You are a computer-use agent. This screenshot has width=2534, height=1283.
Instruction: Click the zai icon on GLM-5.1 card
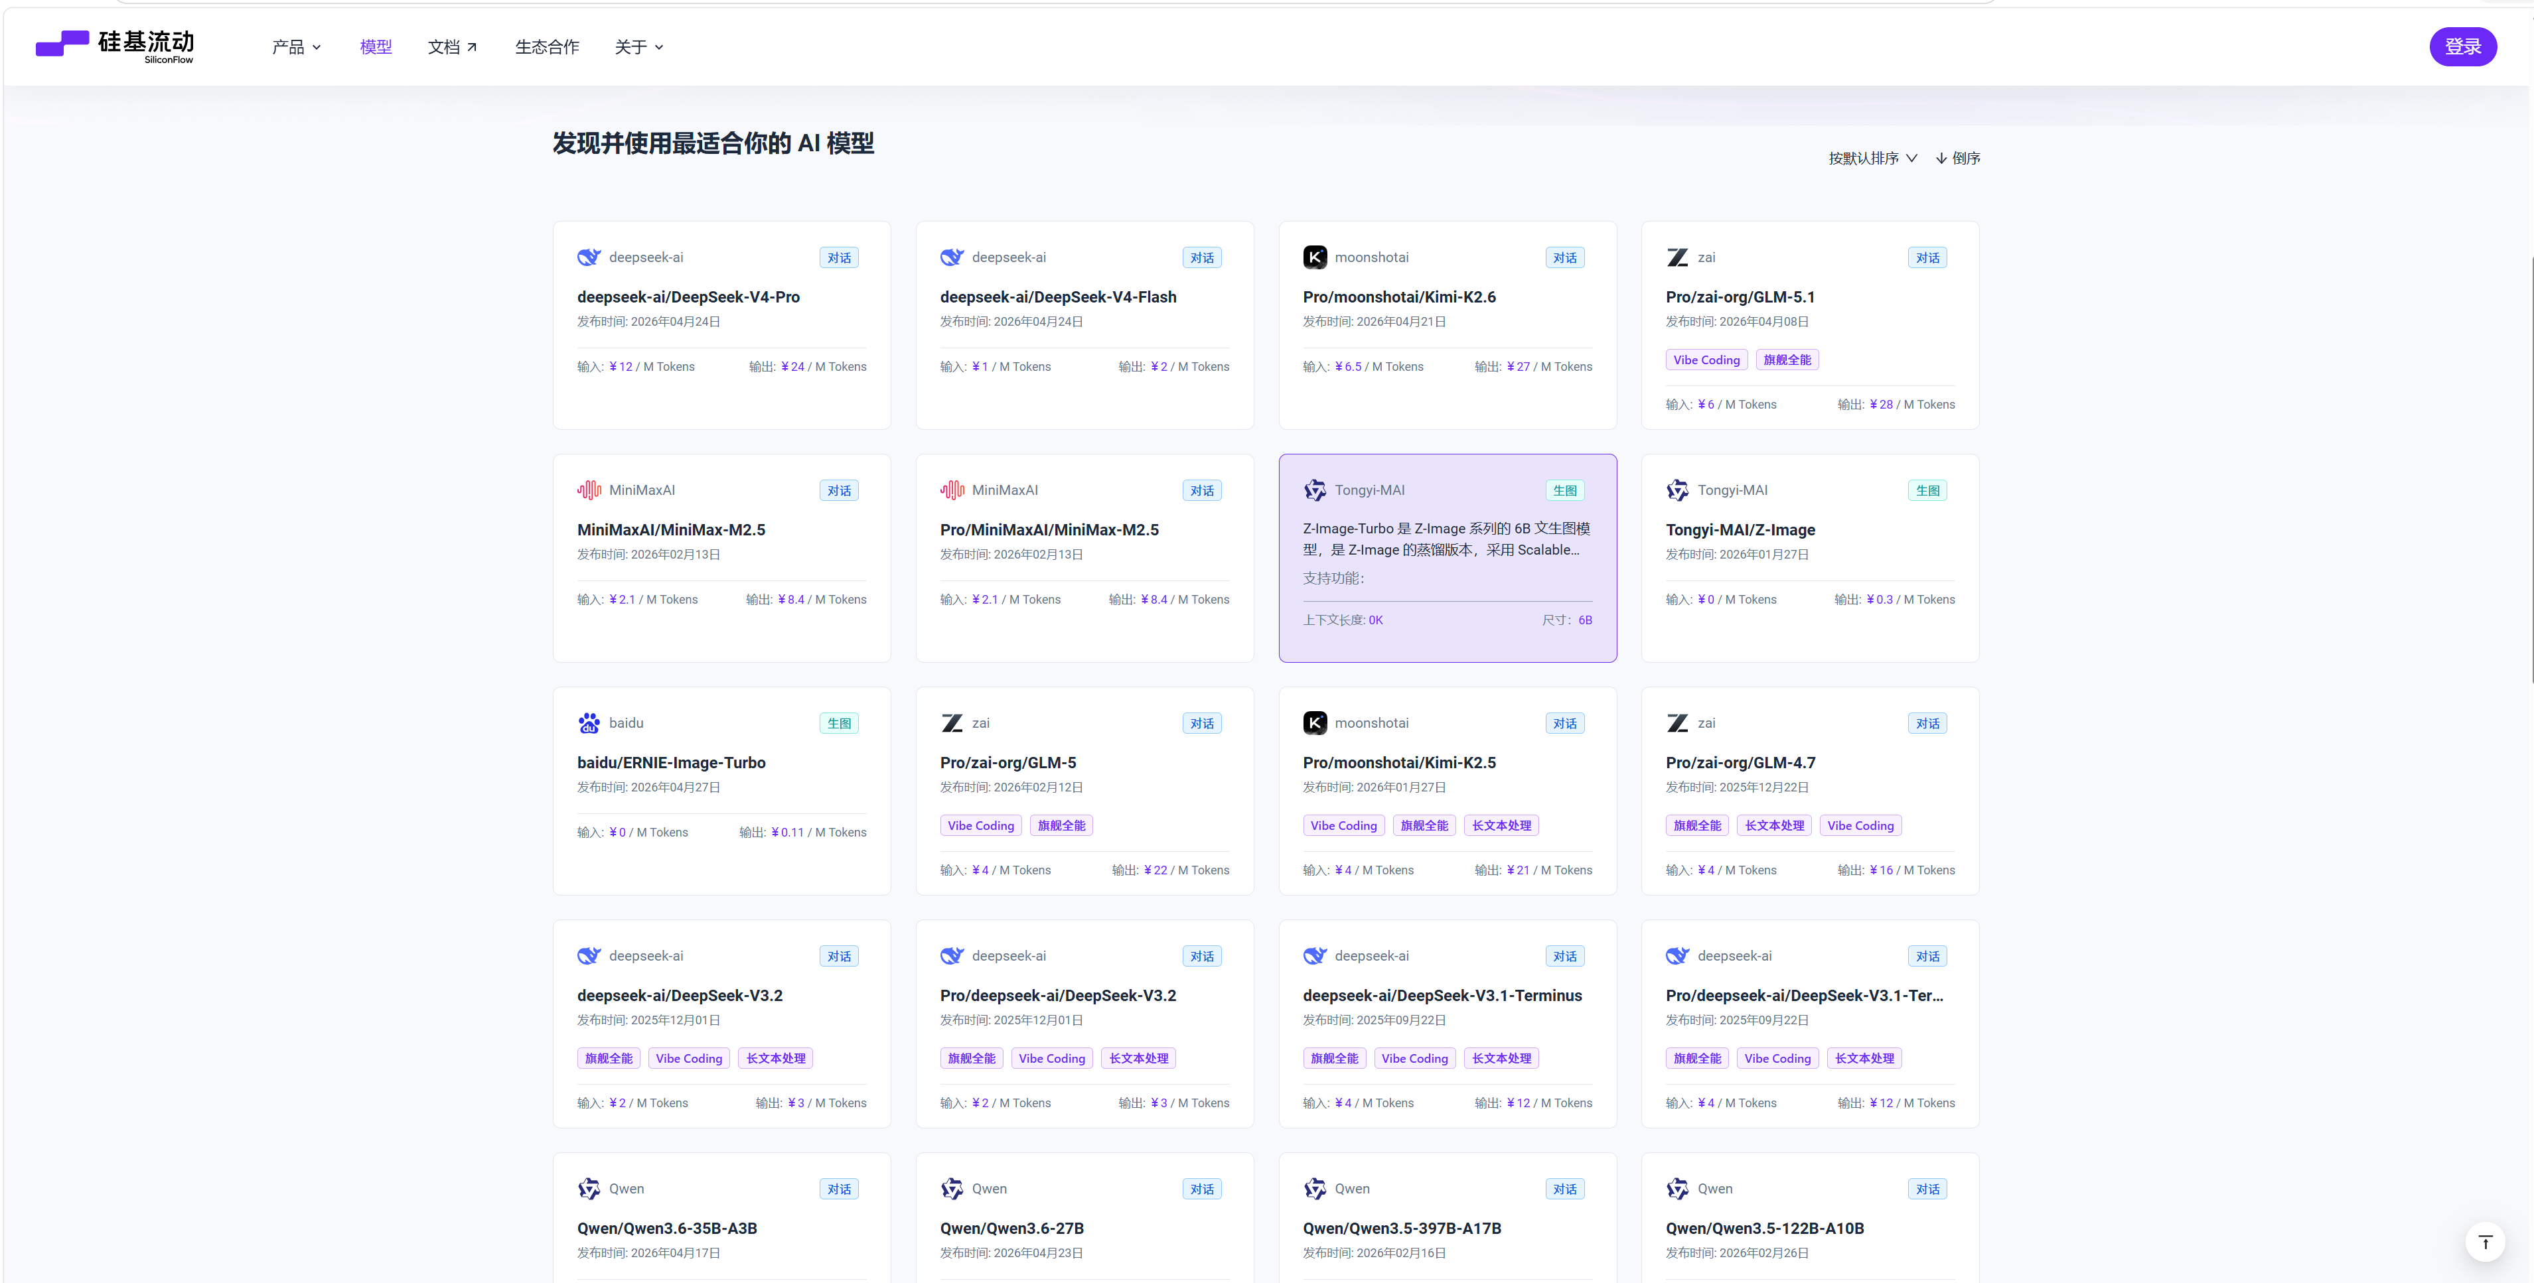1677,257
